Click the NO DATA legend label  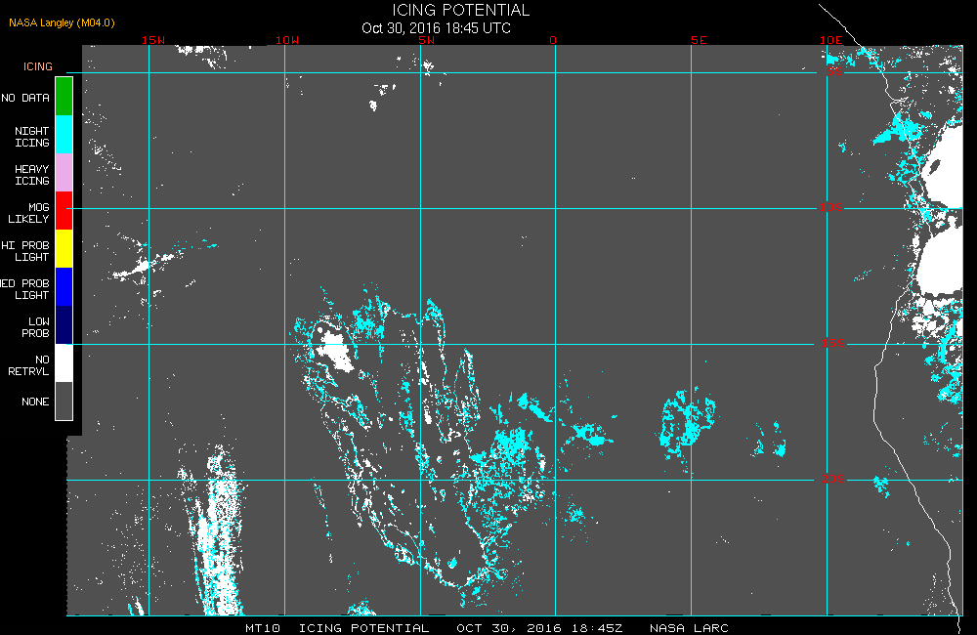pos(25,98)
